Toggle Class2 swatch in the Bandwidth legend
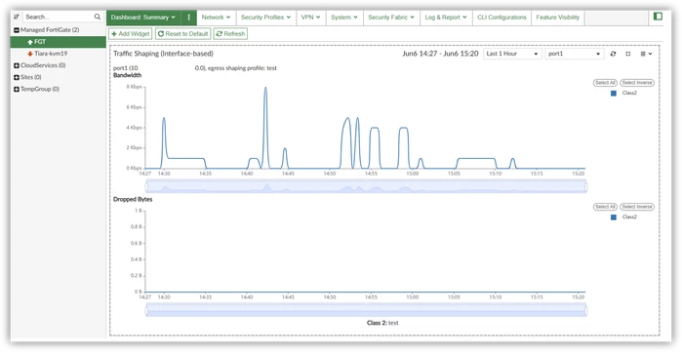 pyautogui.click(x=614, y=94)
